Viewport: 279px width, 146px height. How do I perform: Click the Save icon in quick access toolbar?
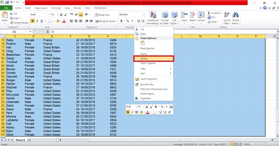(x=7, y=2)
